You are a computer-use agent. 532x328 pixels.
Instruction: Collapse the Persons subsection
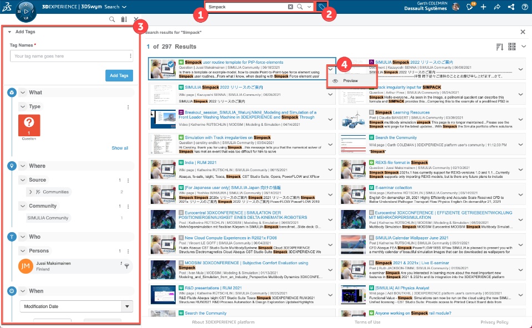23,250
